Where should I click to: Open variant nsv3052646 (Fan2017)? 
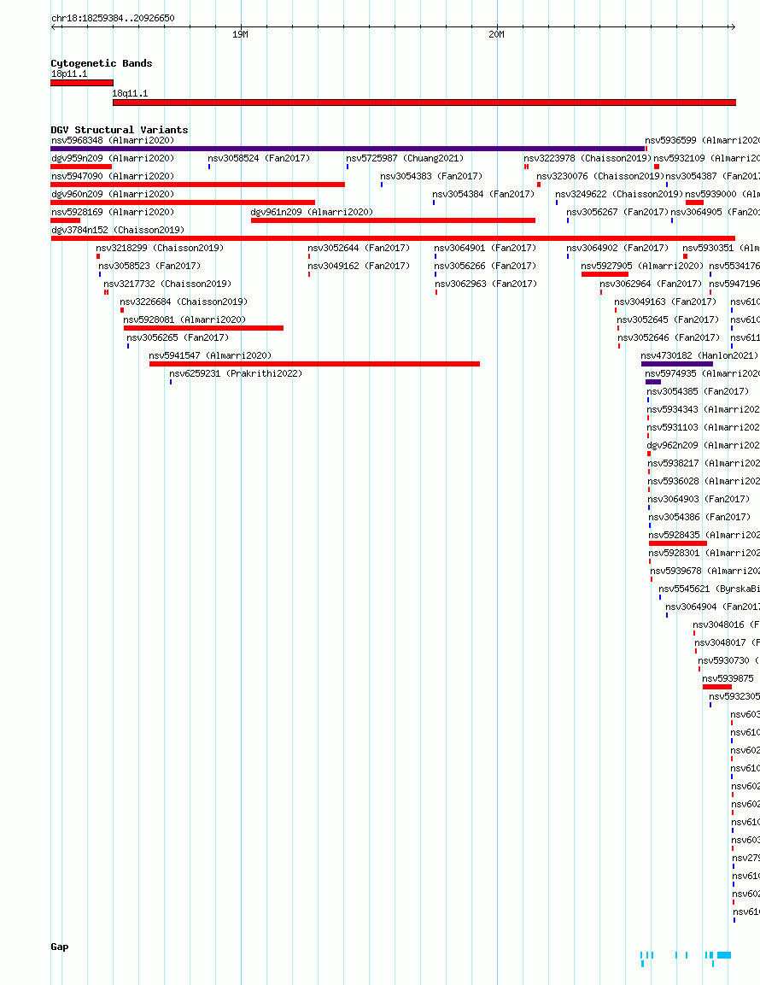pos(669,338)
